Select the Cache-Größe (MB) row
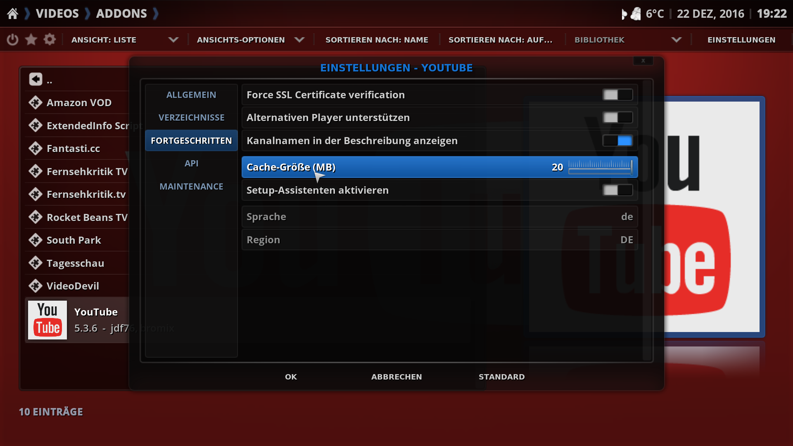This screenshot has width=793, height=446. coord(440,167)
